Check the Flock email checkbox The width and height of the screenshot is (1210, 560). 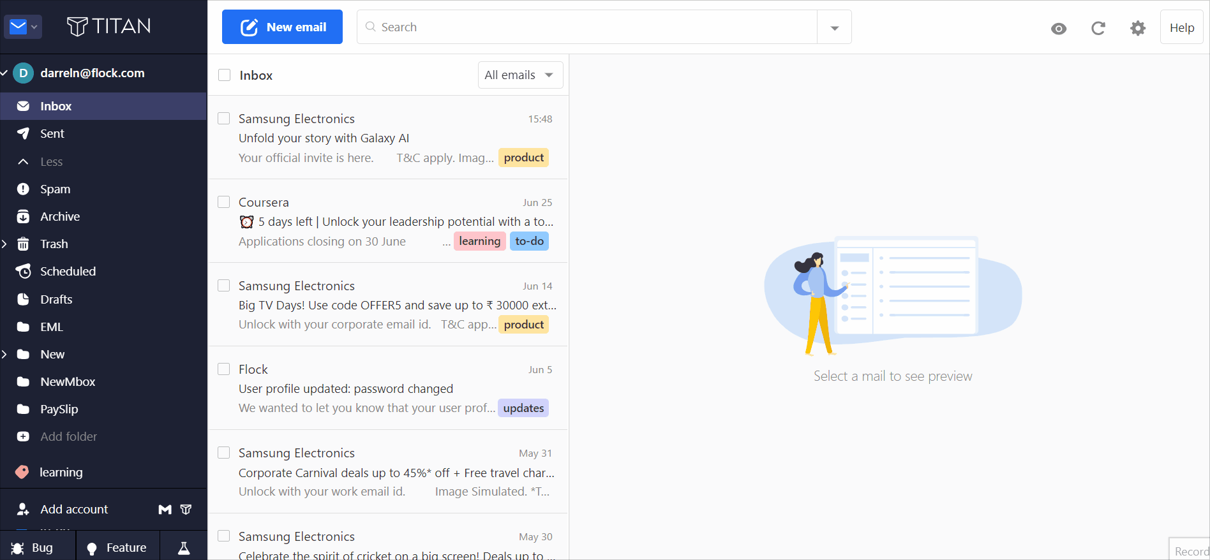coord(224,369)
